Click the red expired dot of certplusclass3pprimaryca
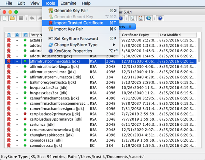 pos(25,119)
